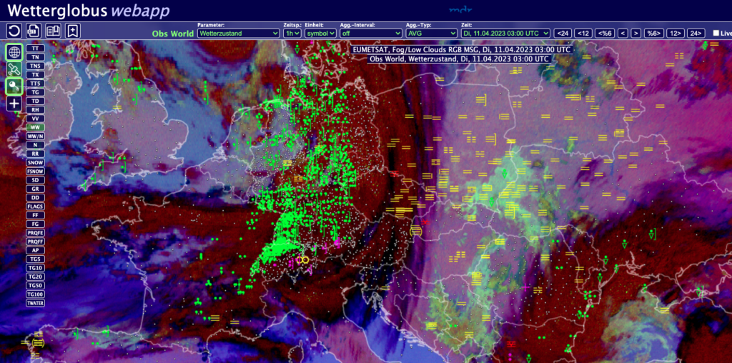
Task: Enable the Live checkbox
Action: 716,33
